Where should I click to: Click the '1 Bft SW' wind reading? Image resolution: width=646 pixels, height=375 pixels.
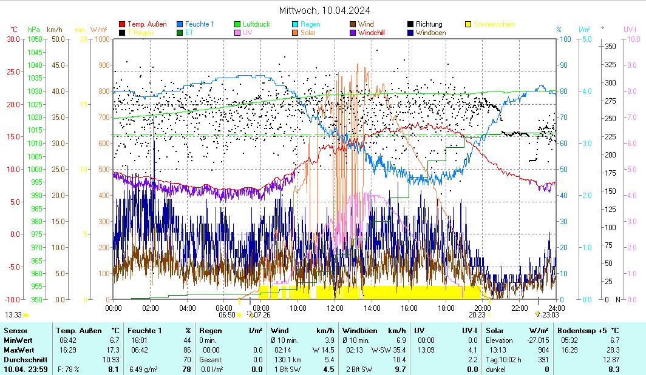coord(288,369)
